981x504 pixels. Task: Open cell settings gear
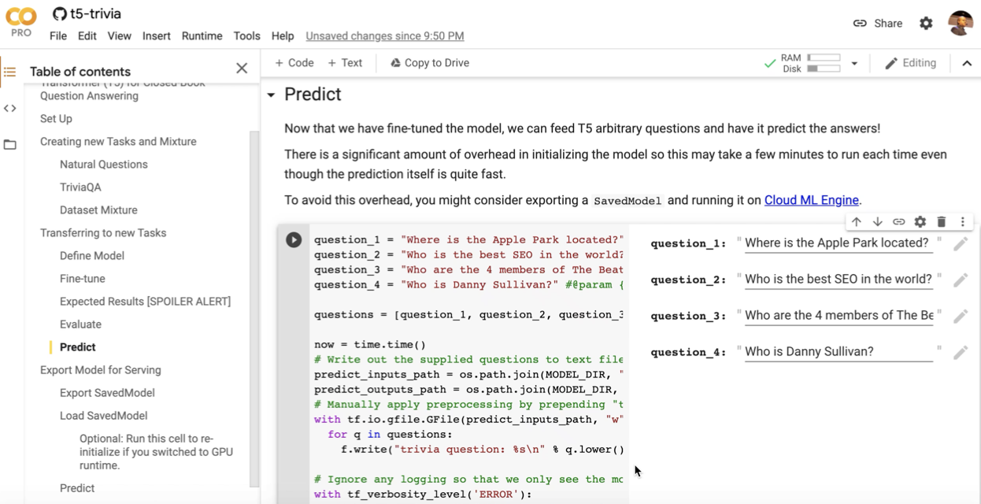920,222
